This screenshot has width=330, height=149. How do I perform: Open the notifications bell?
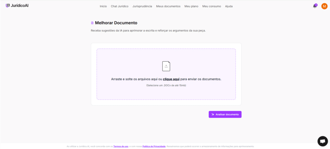click(315, 6)
